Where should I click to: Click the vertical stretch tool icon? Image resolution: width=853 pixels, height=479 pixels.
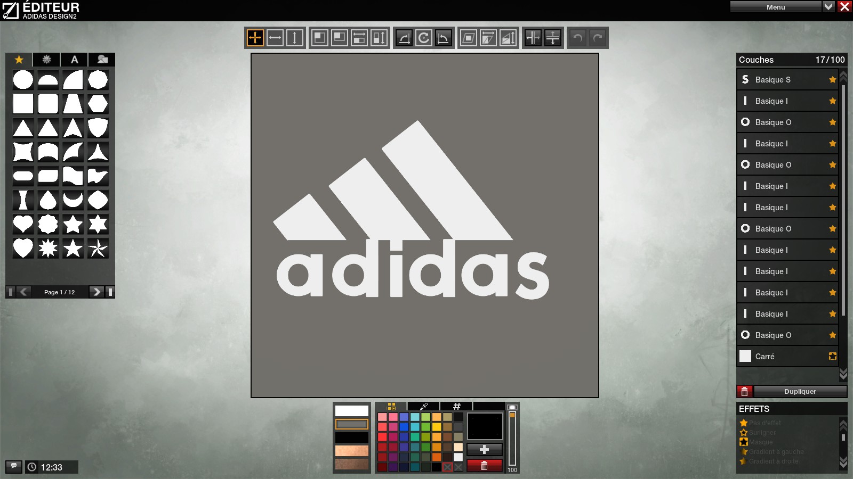pos(379,38)
